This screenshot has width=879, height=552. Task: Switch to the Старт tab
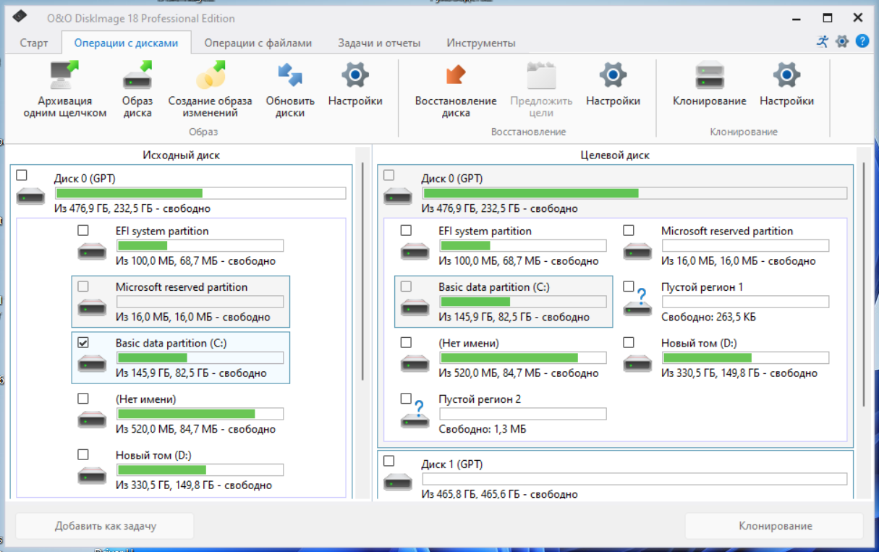click(34, 43)
